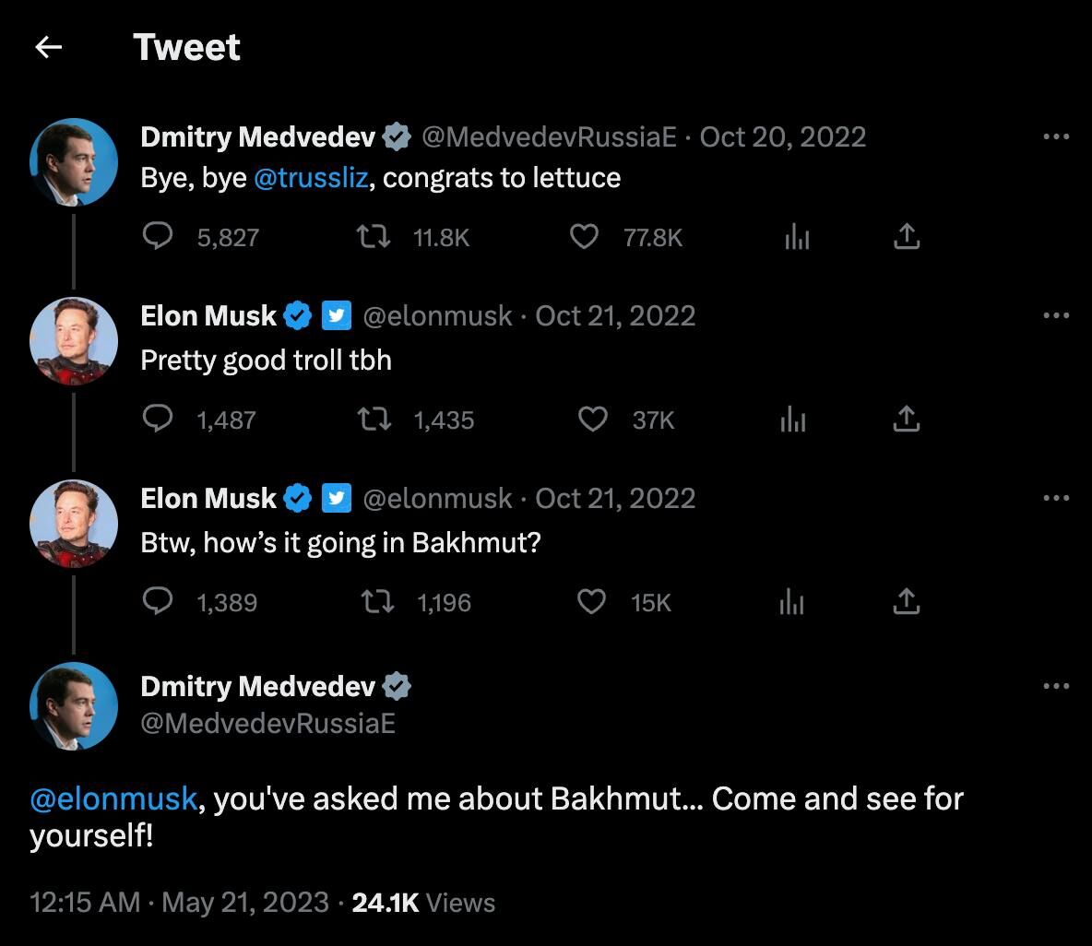Like the 'Bye, bye @trussliz' tweet
The image size is (1092, 946).
pos(584,237)
